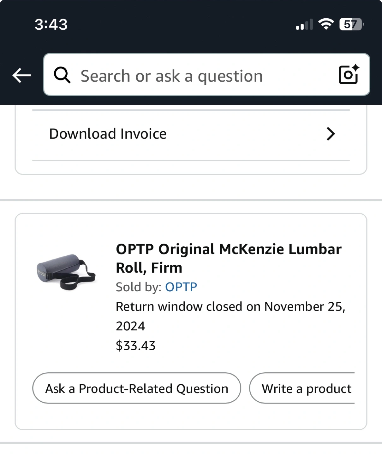Tap the Write a product button
The height and width of the screenshot is (454, 382).
[x=306, y=388]
